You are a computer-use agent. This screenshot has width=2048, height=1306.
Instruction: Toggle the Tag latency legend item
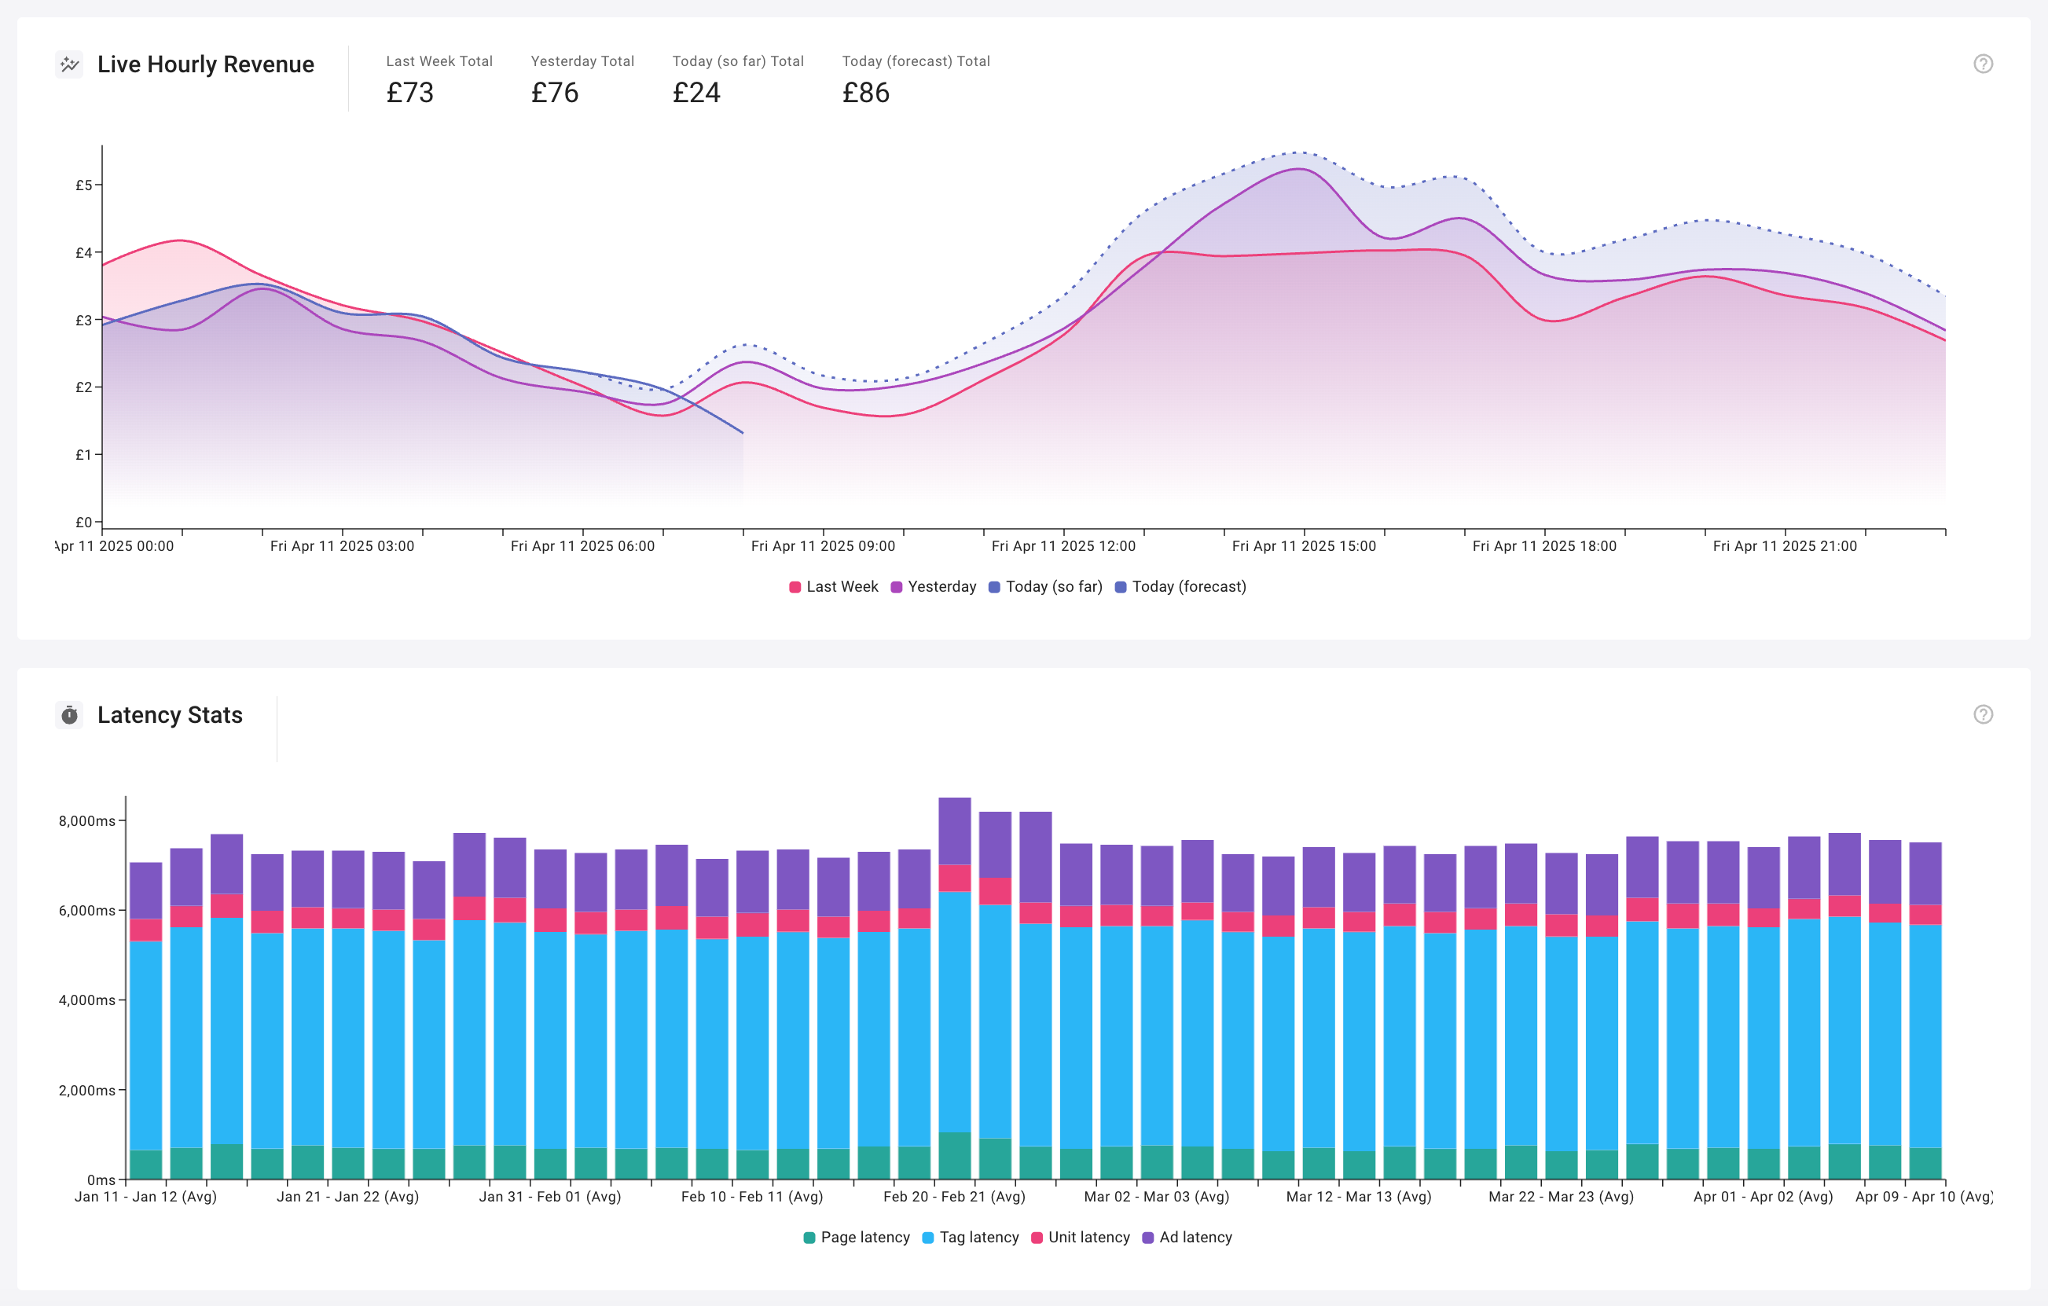(x=971, y=1237)
